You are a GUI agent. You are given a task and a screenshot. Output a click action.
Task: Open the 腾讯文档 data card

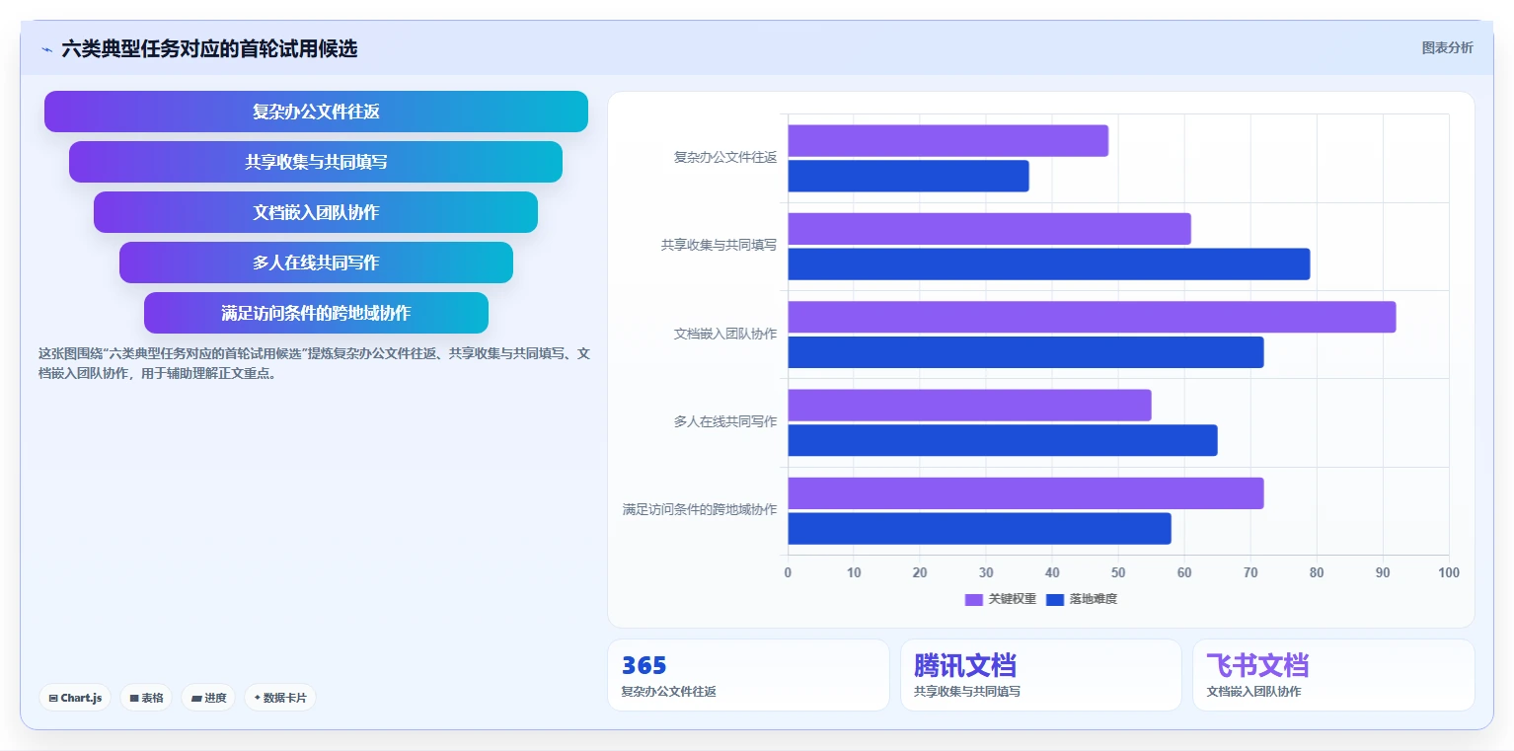[1041, 675]
